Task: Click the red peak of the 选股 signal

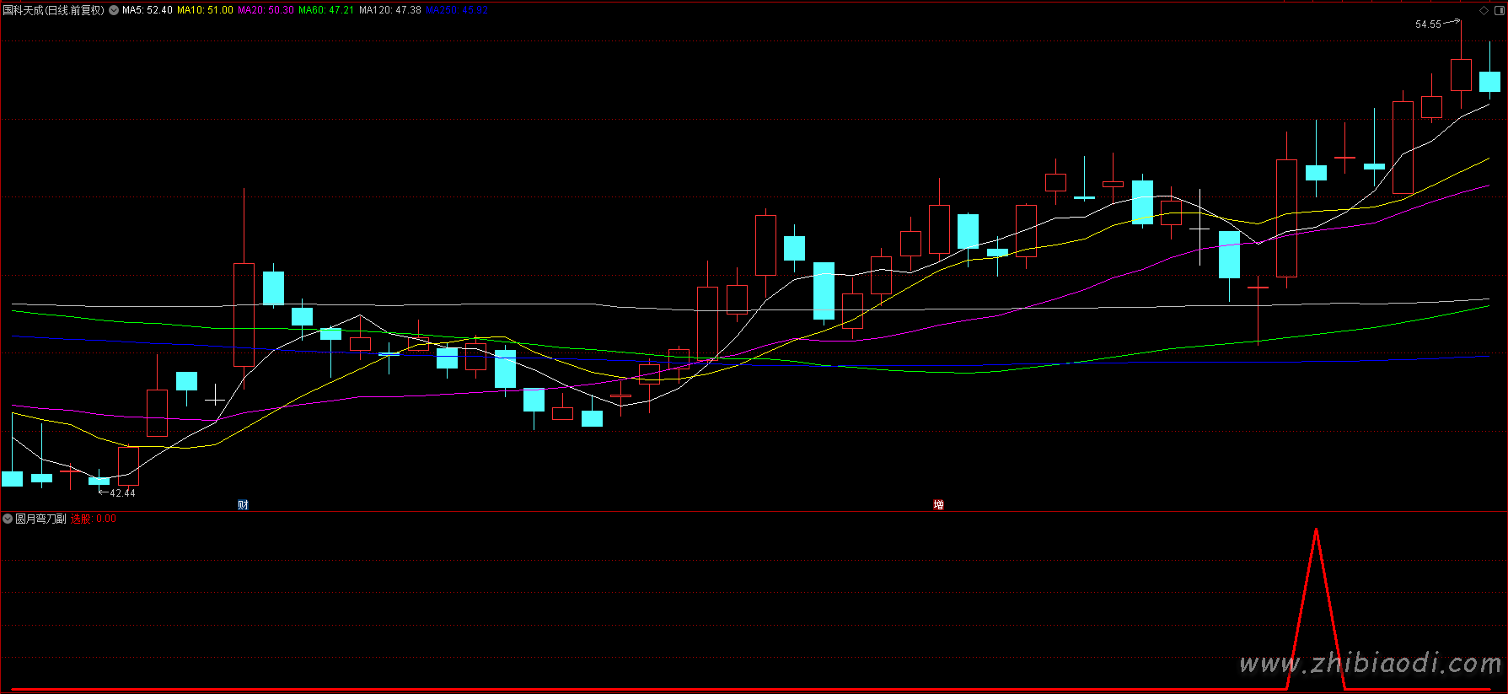Action: pos(1316,530)
